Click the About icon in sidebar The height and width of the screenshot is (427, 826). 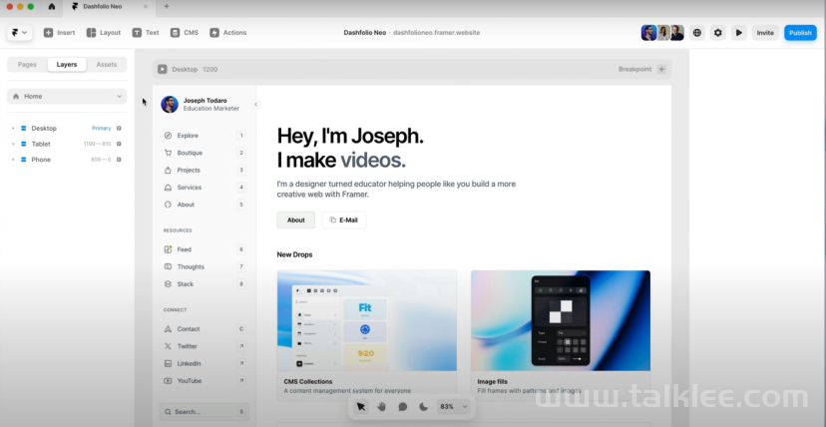click(x=168, y=205)
